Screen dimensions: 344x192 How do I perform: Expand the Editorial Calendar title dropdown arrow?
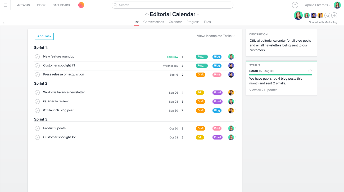coord(198,15)
